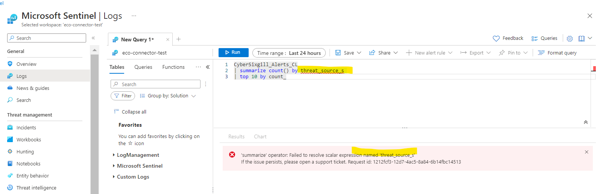Image resolution: width=603 pixels, height=194 pixels.
Task: Open settings gear icon
Action: coord(570,38)
